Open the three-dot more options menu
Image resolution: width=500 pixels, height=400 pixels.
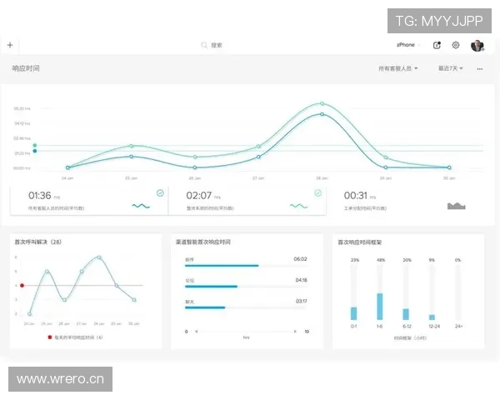pyautogui.click(x=480, y=69)
